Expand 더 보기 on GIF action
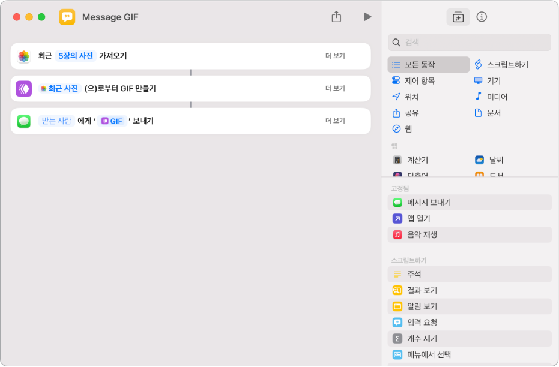 coord(335,88)
